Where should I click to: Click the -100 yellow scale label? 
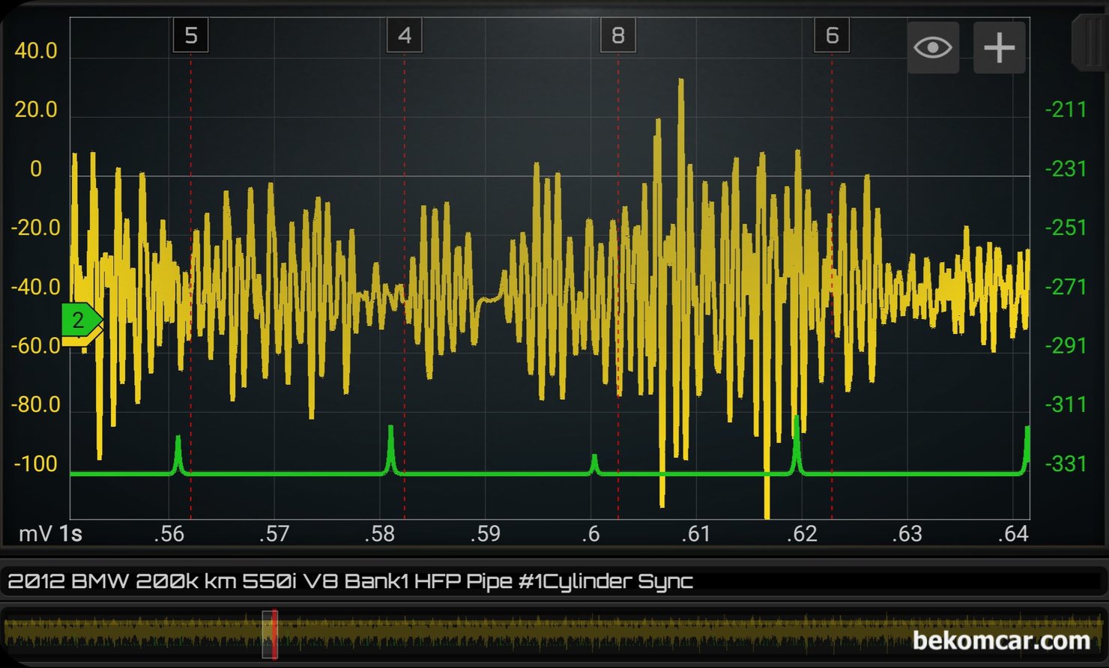36,464
